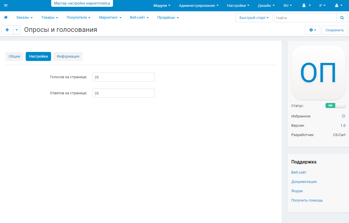
Task: Toggle the add-on status switch off
Action: point(335,106)
